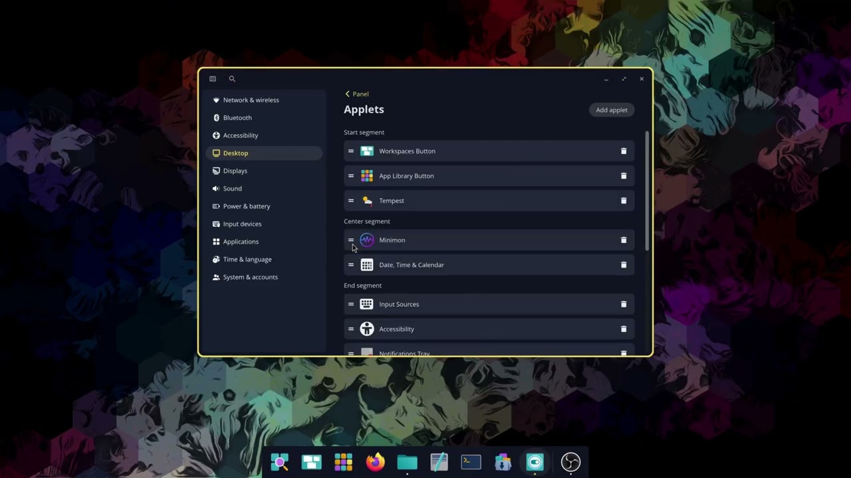Open the System & accounts section
Viewport: 851px width, 478px height.
point(250,277)
